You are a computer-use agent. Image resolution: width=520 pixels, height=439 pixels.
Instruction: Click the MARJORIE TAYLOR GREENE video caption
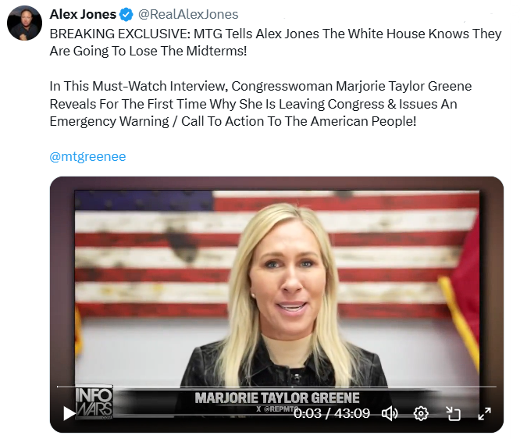pyautogui.click(x=277, y=398)
